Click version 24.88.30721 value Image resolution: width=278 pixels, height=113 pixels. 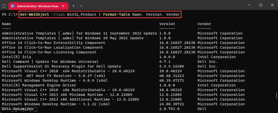(172, 104)
